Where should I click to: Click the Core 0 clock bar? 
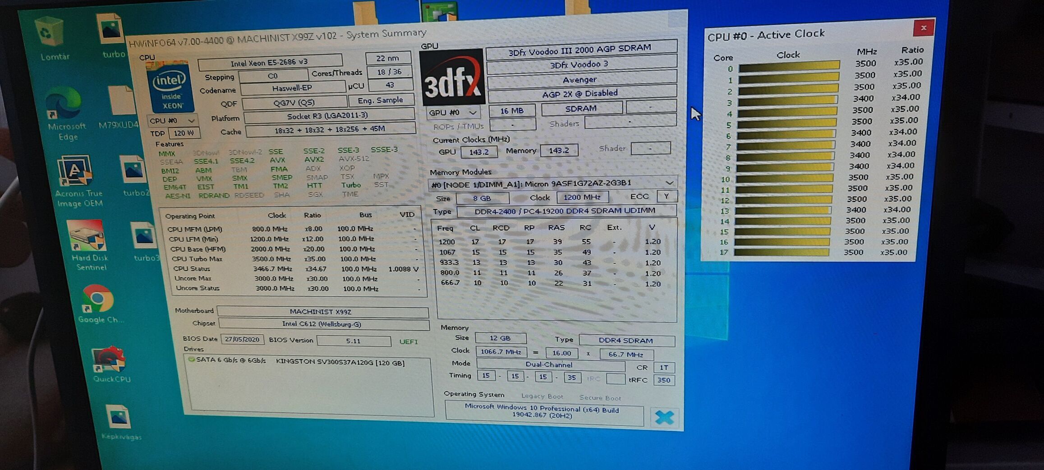(x=789, y=67)
